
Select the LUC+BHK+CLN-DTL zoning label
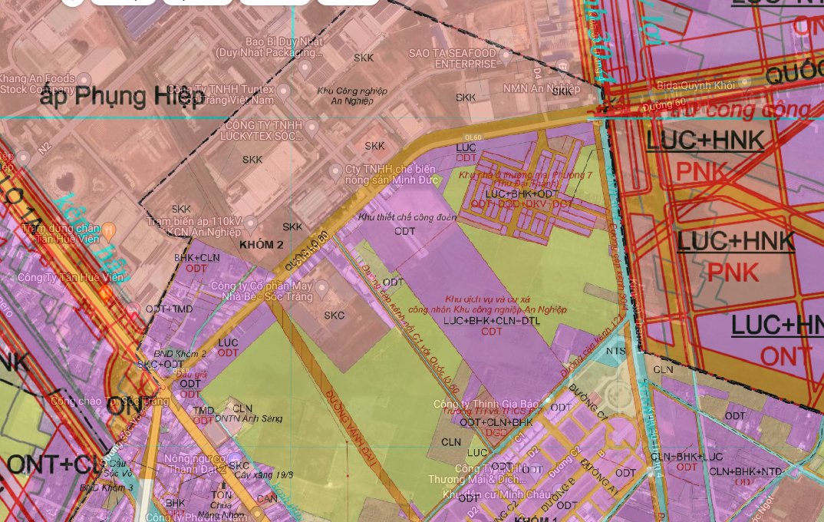point(491,321)
